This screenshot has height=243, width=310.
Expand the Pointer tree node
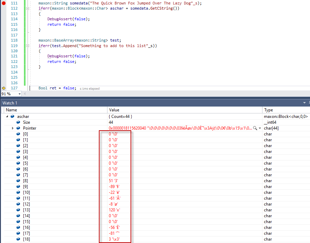(13, 128)
